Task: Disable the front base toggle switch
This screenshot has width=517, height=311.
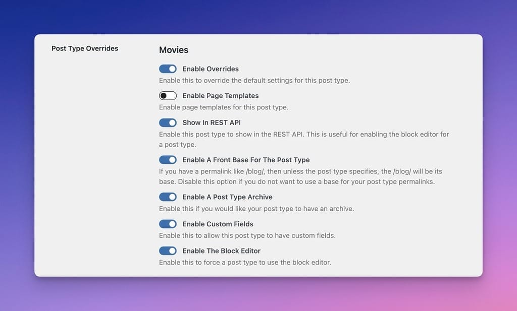Action: pyautogui.click(x=168, y=159)
